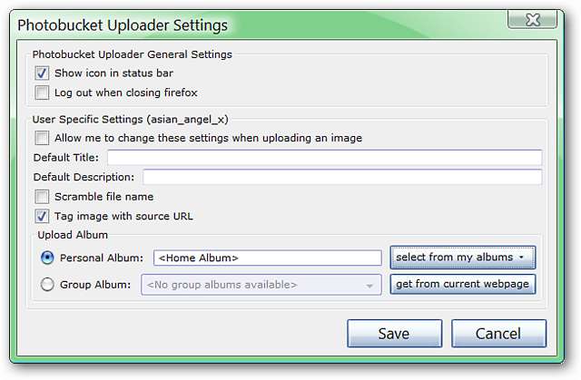Image resolution: width=581 pixels, height=380 pixels.
Task: Open select from my albums dropdown
Action: [x=462, y=258]
